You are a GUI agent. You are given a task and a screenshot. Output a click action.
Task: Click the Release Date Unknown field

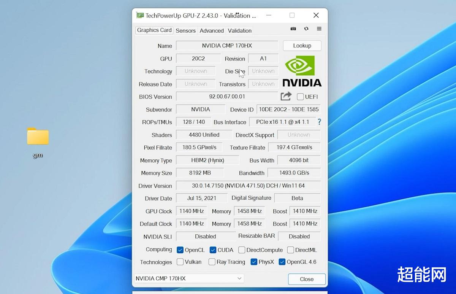coord(196,84)
